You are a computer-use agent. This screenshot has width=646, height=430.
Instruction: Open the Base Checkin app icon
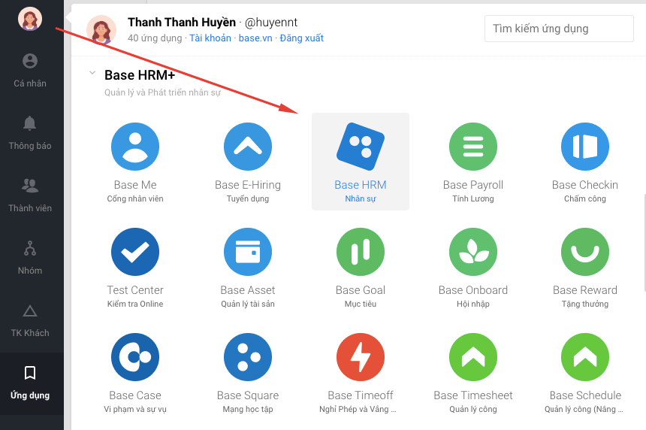tap(585, 147)
